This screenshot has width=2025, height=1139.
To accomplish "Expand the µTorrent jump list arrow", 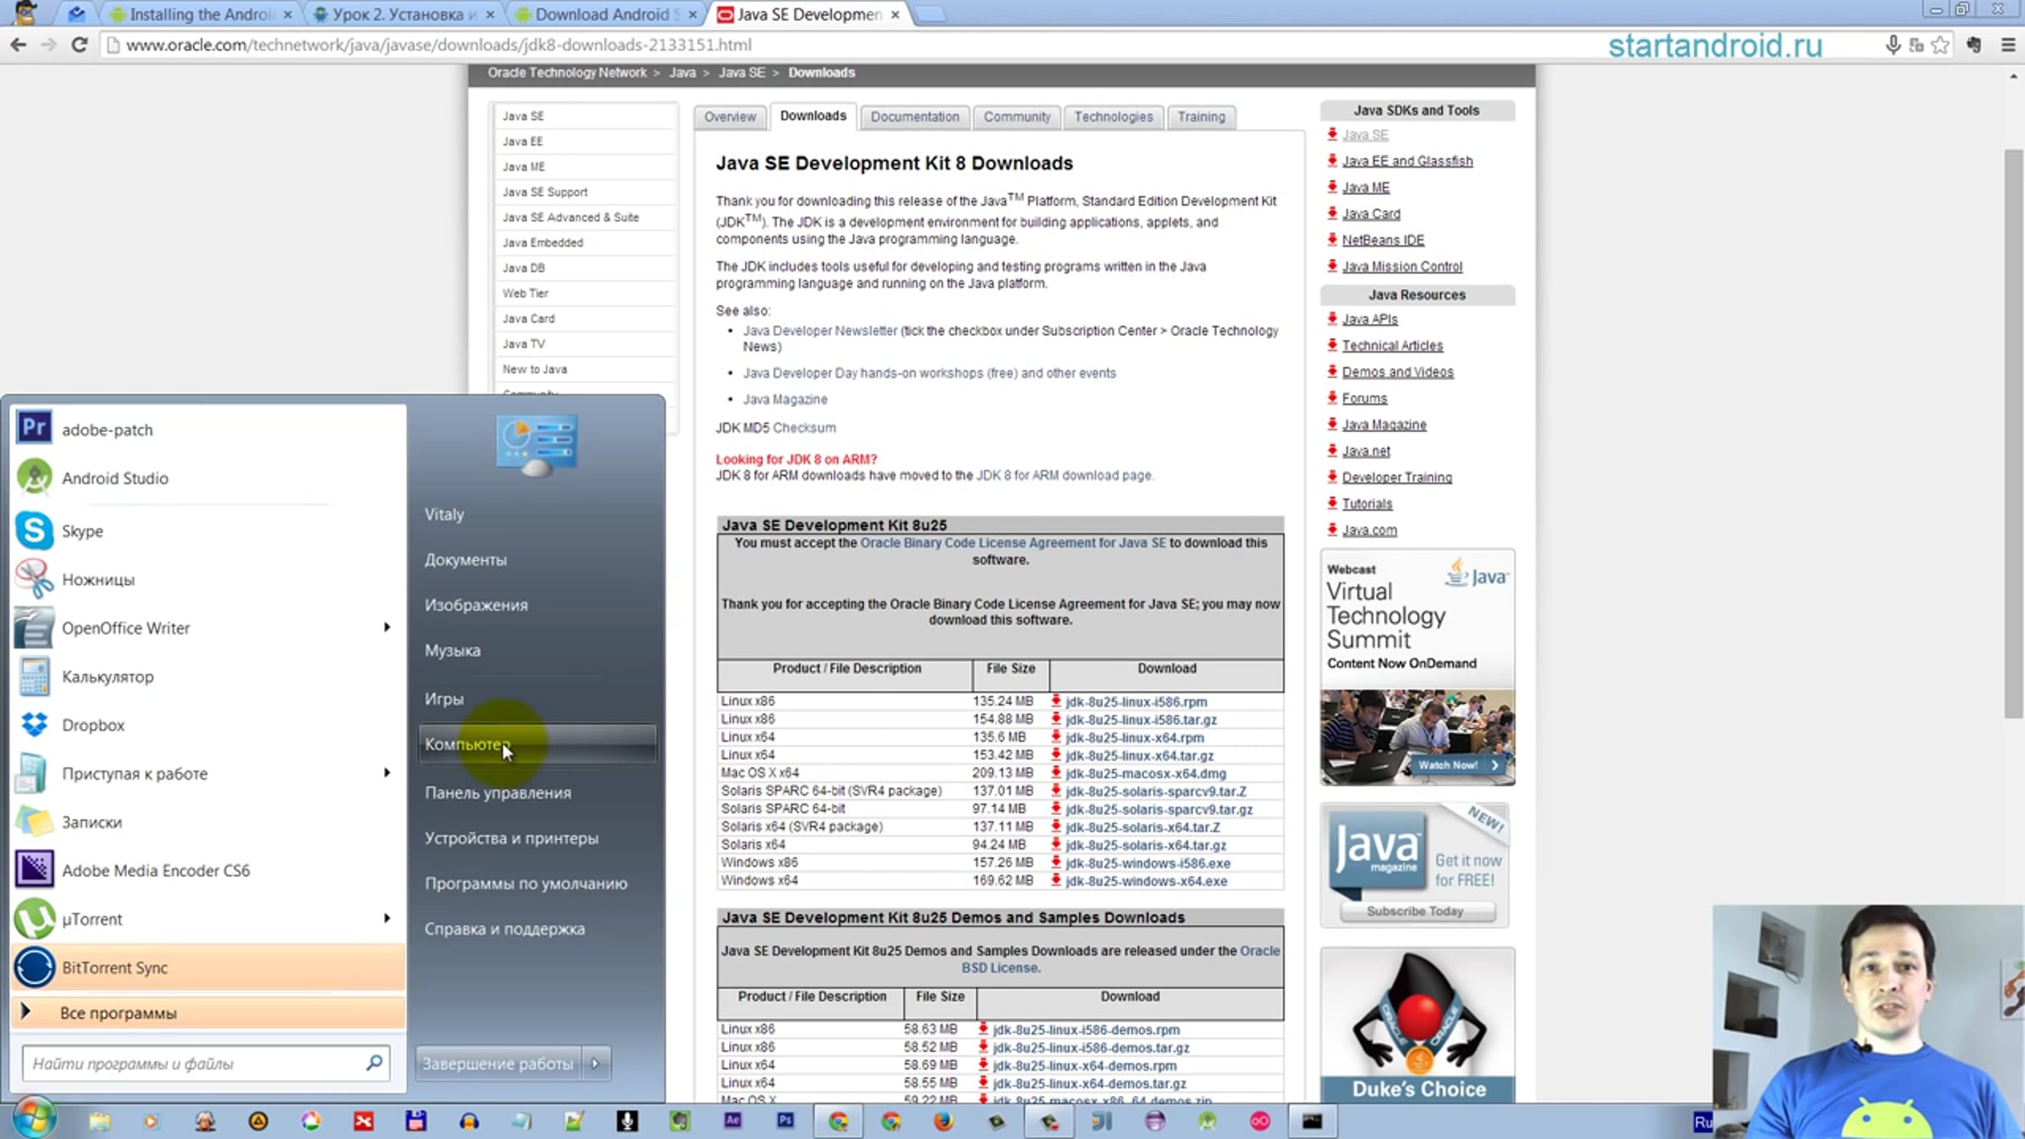I will (386, 918).
